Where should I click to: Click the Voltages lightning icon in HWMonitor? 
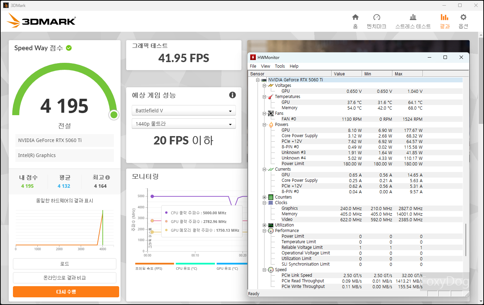[271, 85]
